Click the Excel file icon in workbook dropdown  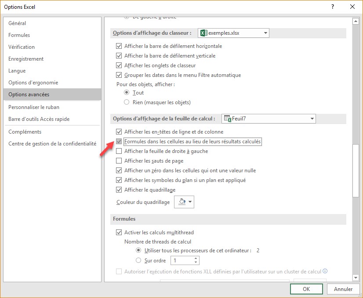pyautogui.click(x=204, y=33)
